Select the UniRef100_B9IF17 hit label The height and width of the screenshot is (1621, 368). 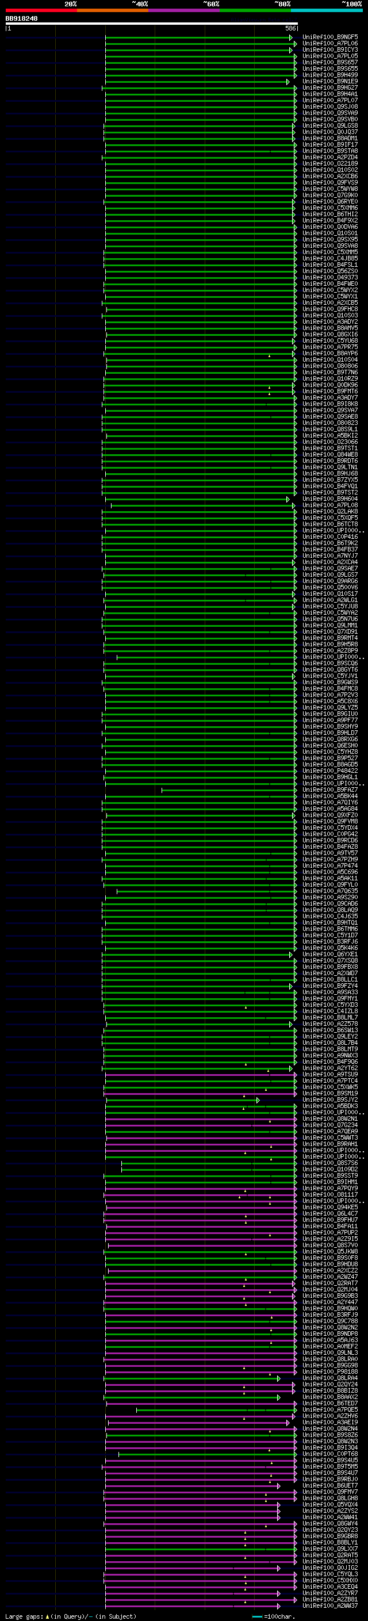[330, 145]
